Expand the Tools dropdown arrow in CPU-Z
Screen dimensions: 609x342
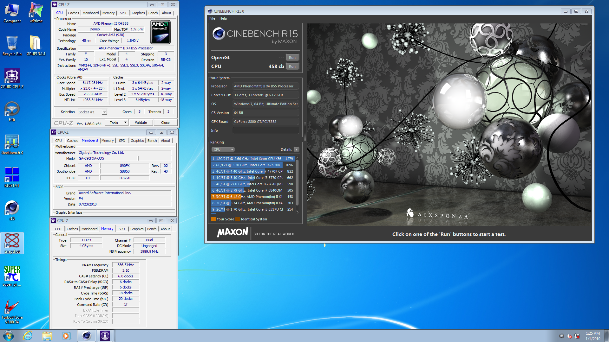click(x=126, y=123)
